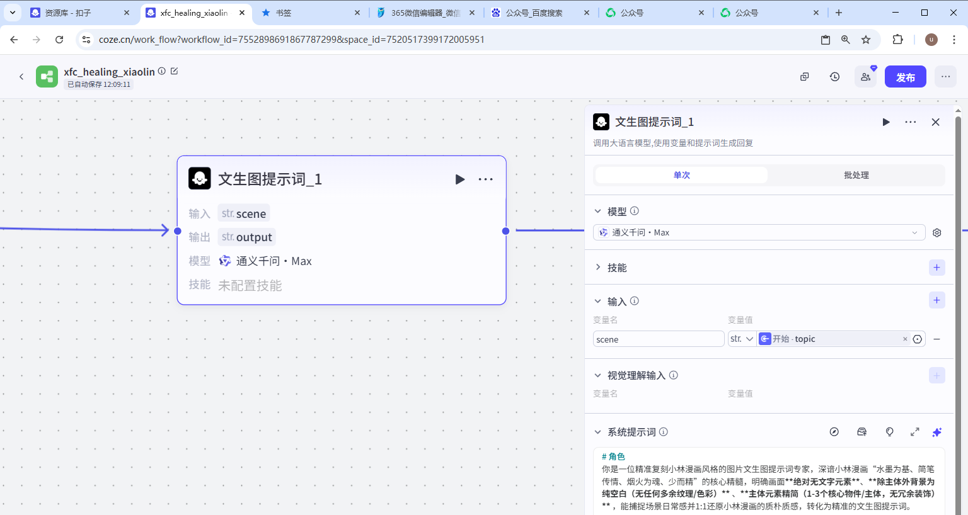The image size is (968, 515).
Task: Switch to 批处理 batch mode tab
Action: pyautogui.click(x=856, y=175)
